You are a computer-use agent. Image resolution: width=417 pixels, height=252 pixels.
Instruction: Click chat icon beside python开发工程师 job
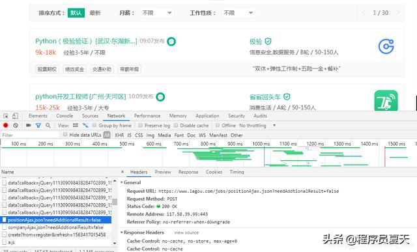click(x=160, y=97)
